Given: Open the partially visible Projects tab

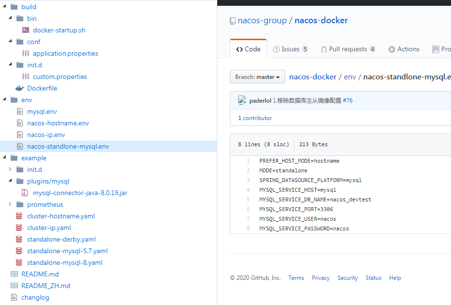Looking at the screenshot, I should pyautogui.click(x=441, y=49).
